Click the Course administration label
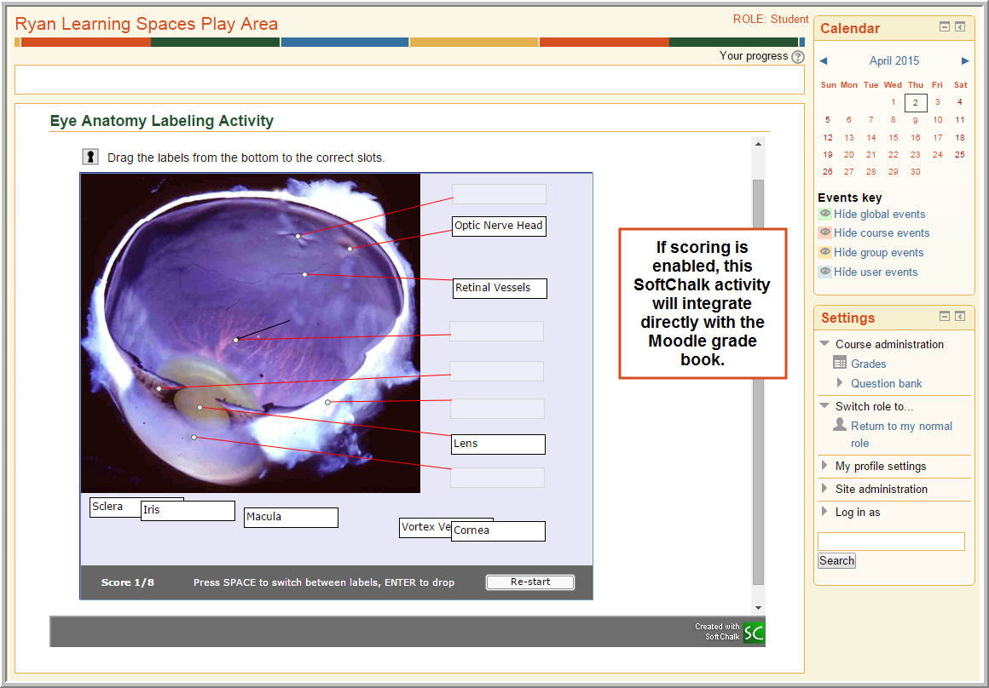 889,344
